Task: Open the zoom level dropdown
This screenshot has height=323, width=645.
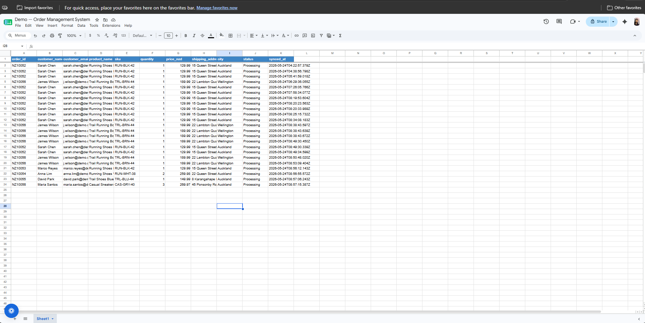Action: [74, 36]
